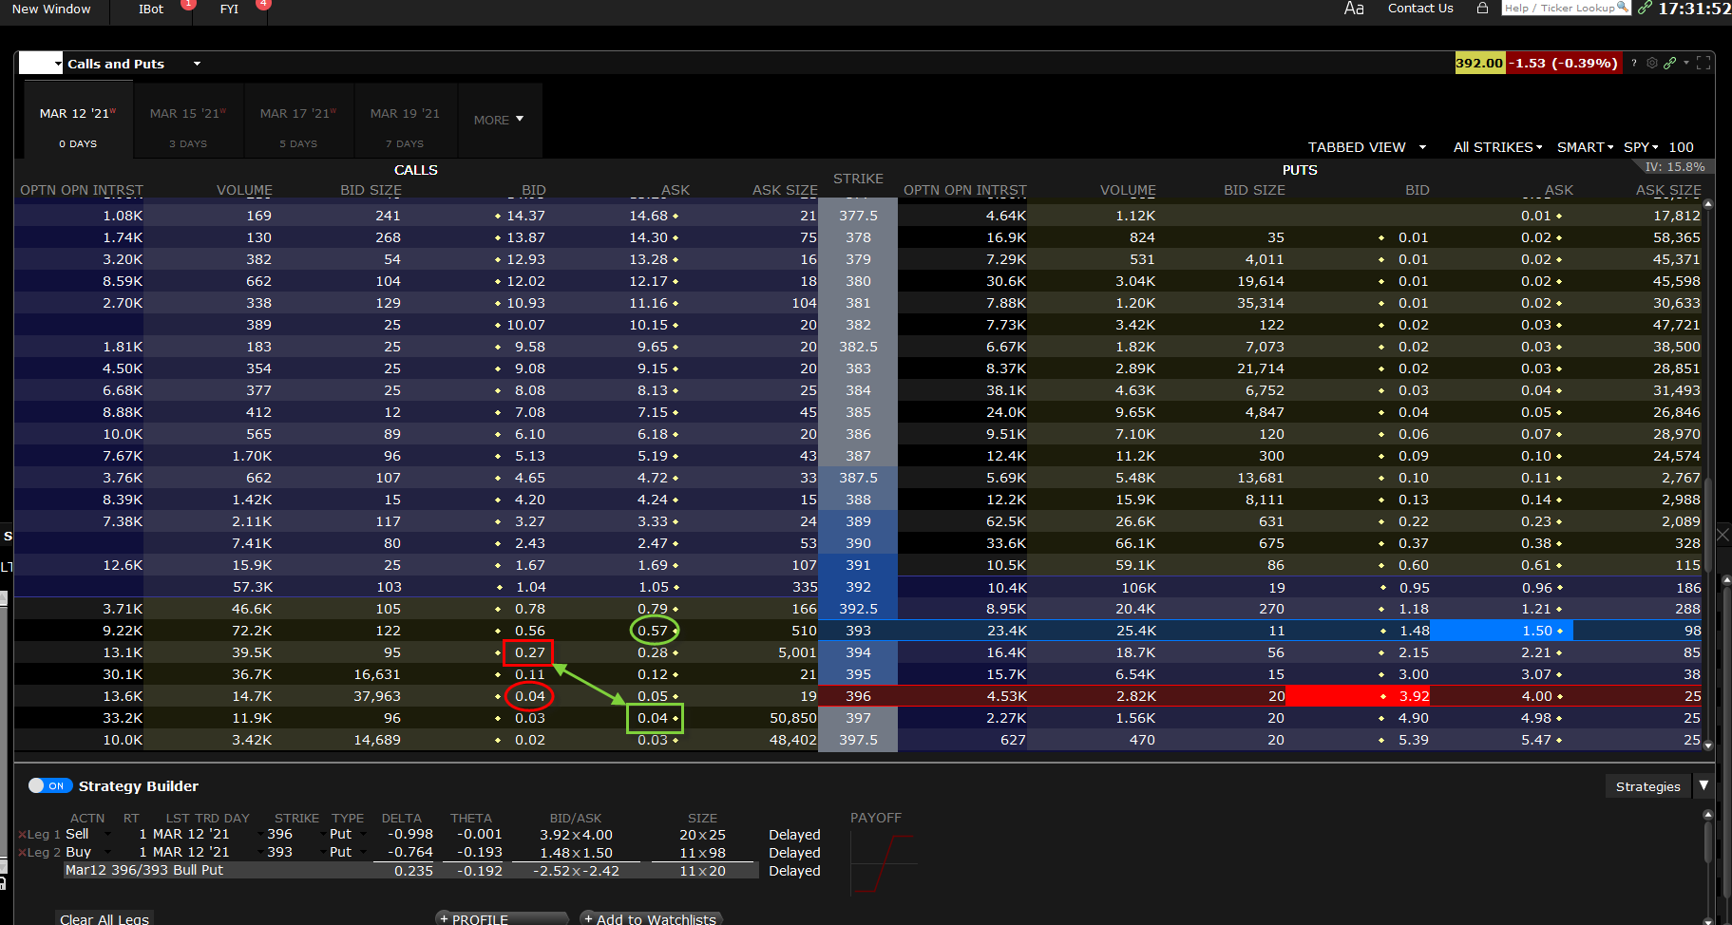The image size is (1732, 925).
Task: Click the Clear All Legs button
Action: 105,918
